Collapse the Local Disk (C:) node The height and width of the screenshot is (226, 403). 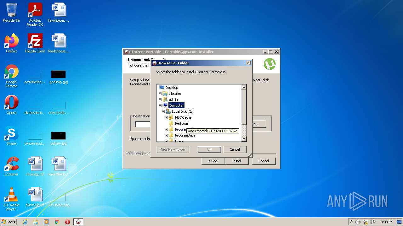click(163, 111)
